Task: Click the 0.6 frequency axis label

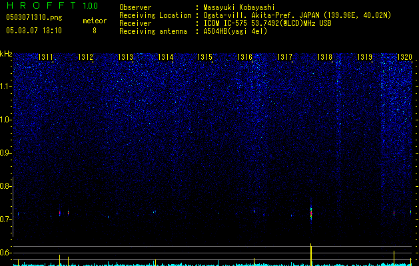Action: coord(5,253)
